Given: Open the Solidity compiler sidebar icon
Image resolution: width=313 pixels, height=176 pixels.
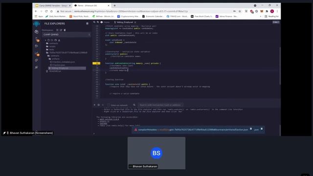Looking at the screenshot, I should pos(37,39).
